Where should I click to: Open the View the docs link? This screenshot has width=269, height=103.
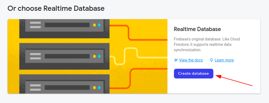(191, 60)
